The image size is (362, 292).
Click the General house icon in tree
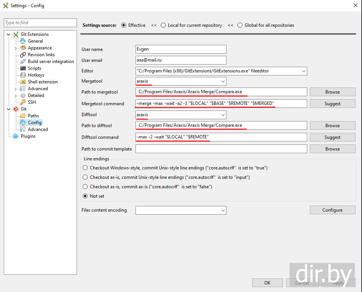[x=23, y=41]
